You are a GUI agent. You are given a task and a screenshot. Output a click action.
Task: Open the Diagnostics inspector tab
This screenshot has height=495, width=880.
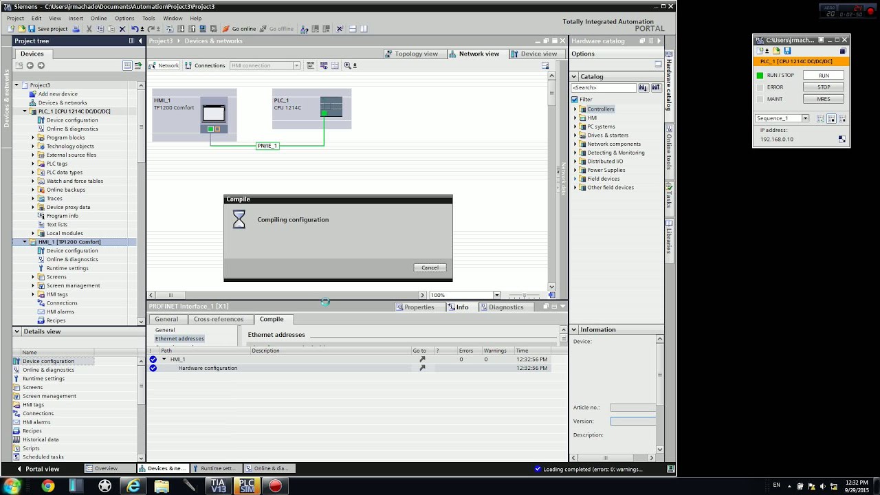tap(502, 307)
